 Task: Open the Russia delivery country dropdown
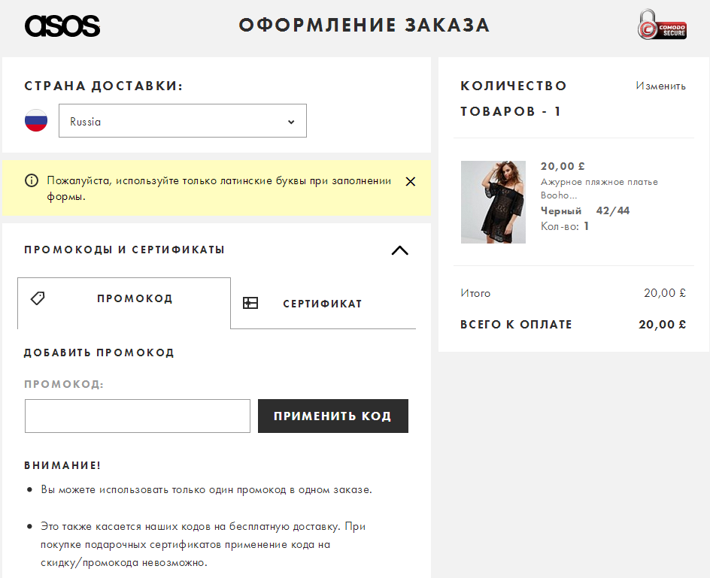182,121
